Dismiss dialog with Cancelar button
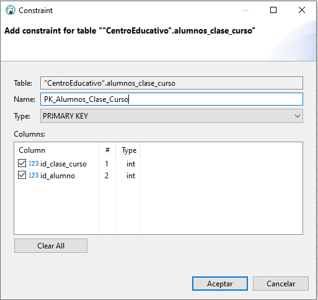Screen dimensions: 318x300 281,284
